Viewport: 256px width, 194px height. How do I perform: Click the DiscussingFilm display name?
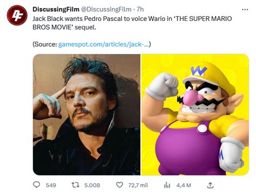56,9
